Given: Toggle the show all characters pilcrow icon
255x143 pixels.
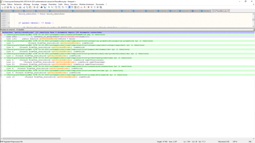Looking at the screenshot, I should [66, 7].
